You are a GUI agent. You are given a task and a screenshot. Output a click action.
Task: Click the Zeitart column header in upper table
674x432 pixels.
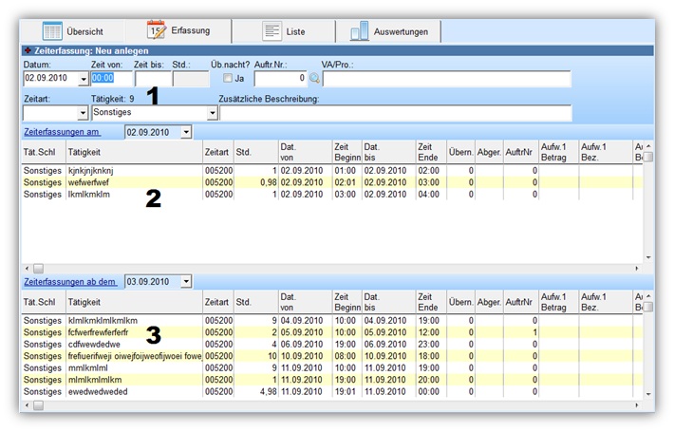(x=218, y=152)
